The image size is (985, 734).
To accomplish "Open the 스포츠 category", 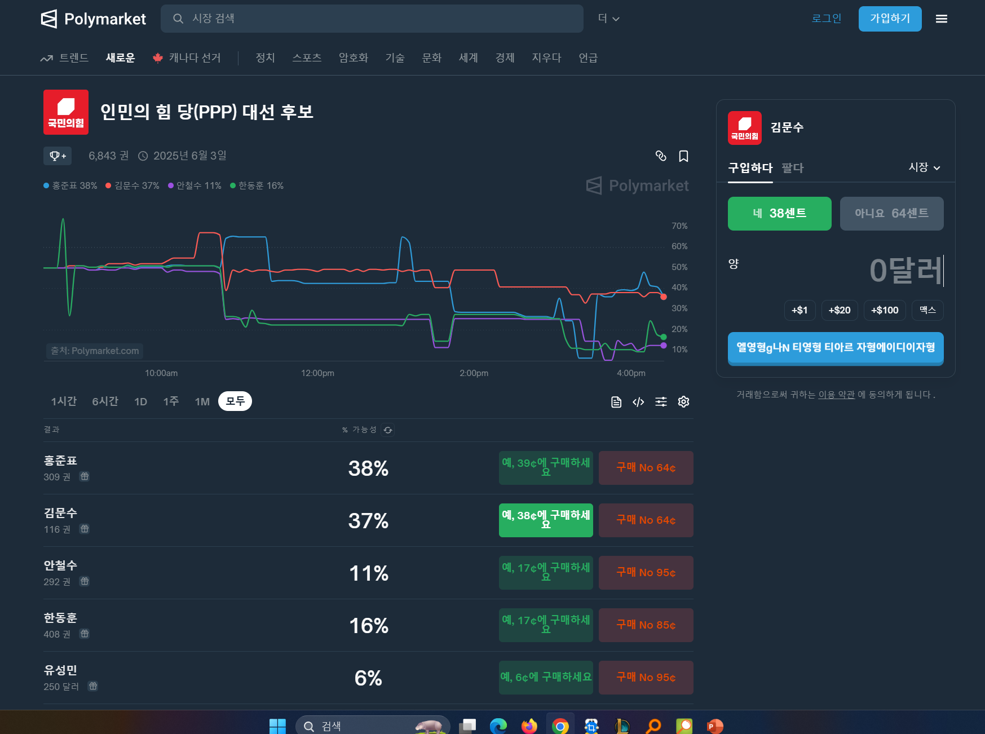I will pos(307,58).
